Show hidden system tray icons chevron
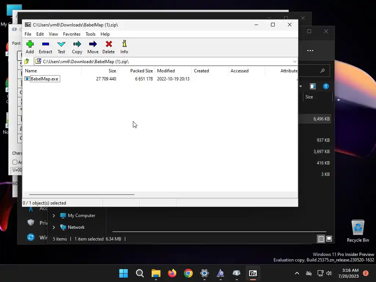376x282 pixels. 297,273
